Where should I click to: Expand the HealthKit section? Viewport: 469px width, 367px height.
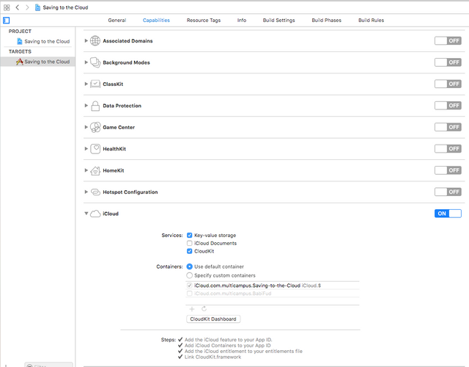pyautogui.click(x=86, y=149)
